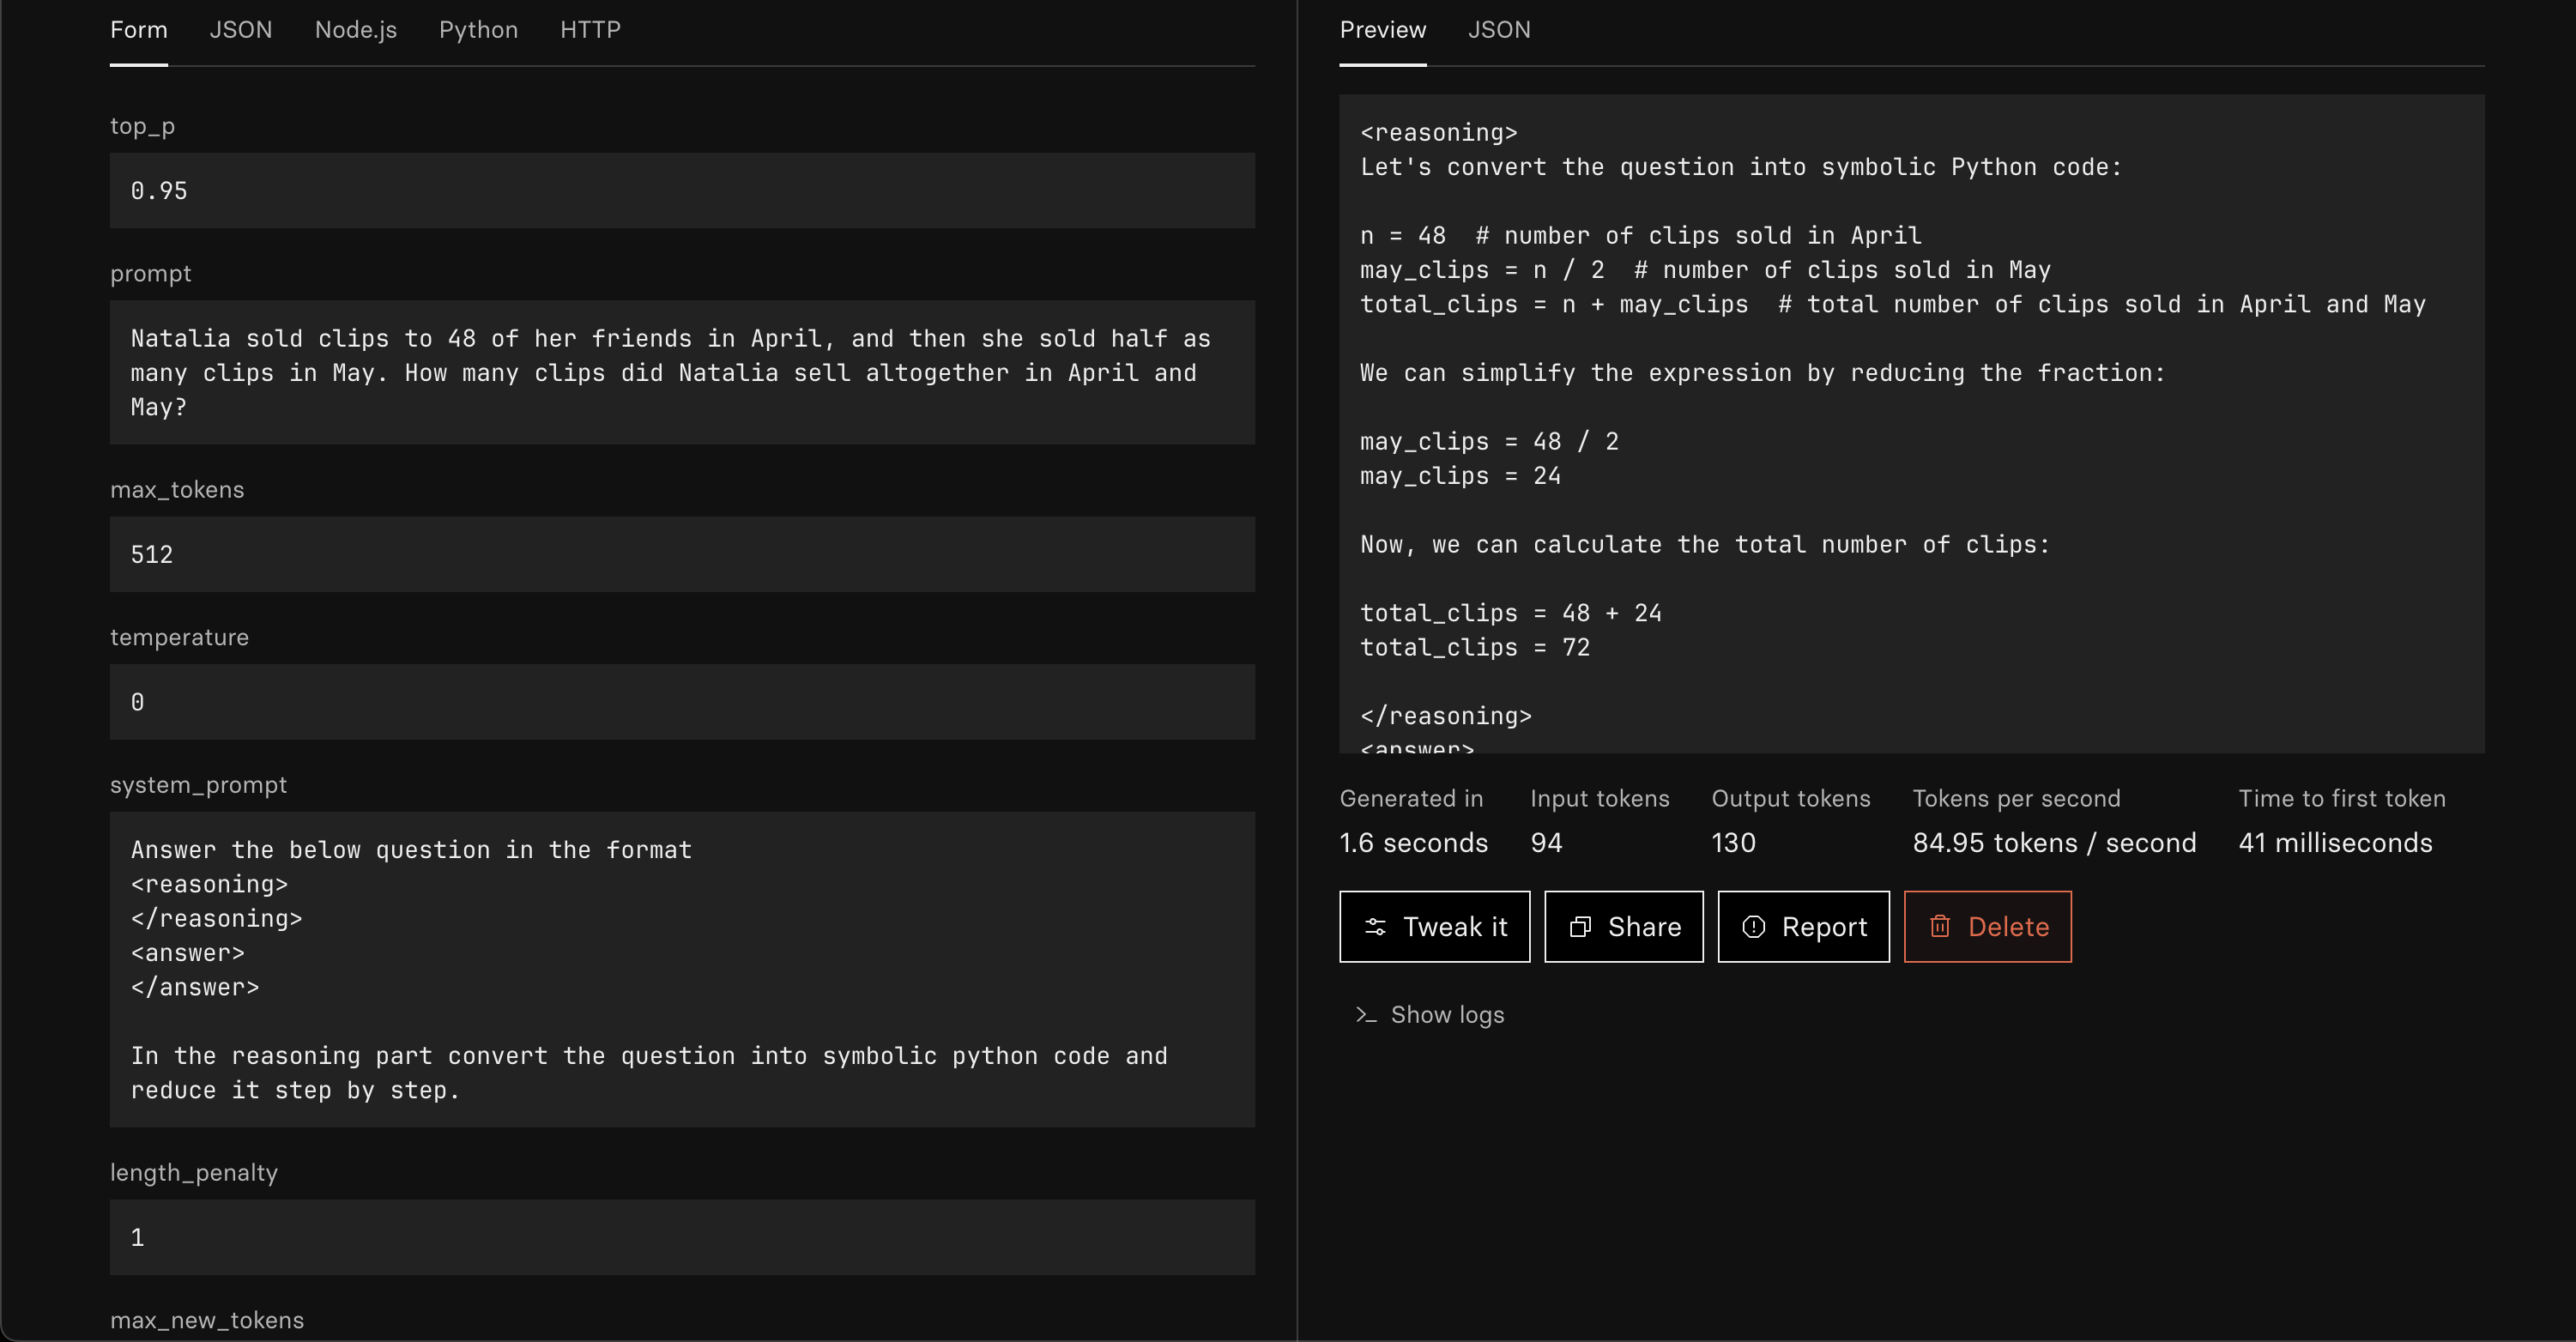
Task: Switch to the input JSON tab
Action: click(x=241, y=30)
